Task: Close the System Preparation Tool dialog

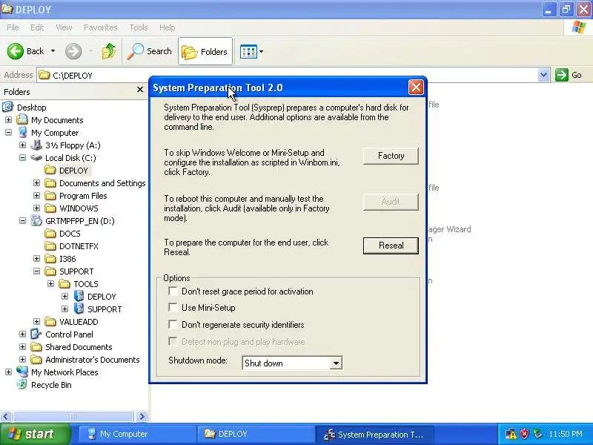Action: (x=416, y=88)
